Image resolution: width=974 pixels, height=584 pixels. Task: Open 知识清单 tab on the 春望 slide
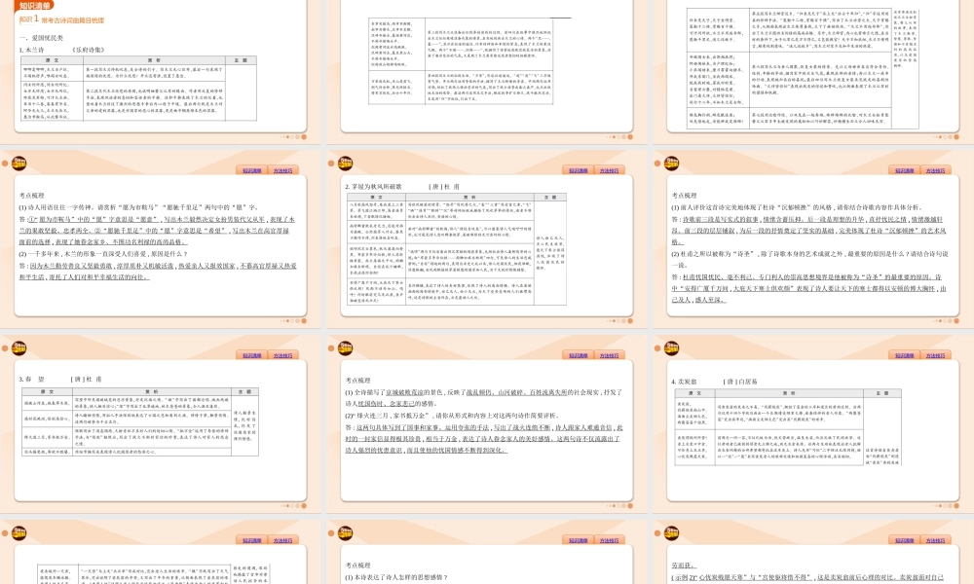click(x=253, y=356)
